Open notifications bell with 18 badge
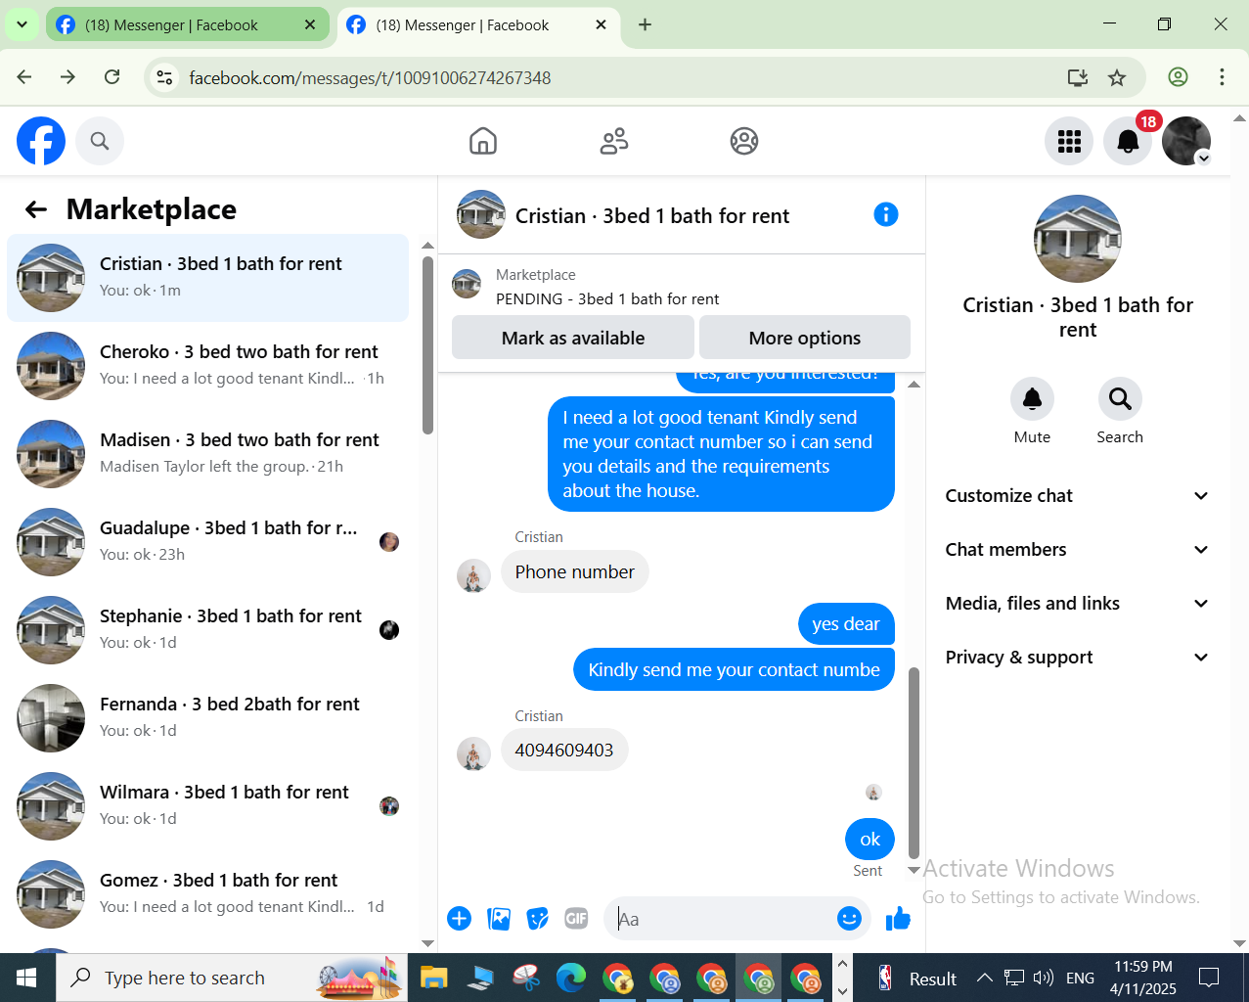The image size is (1249, 1002). coord(1128,141)
